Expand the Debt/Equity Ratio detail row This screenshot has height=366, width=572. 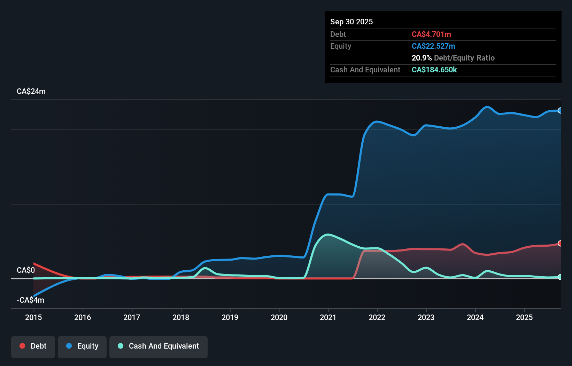453,58
